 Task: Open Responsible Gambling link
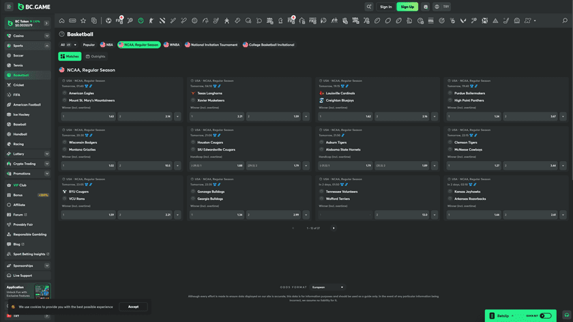(x=27, y=235)
